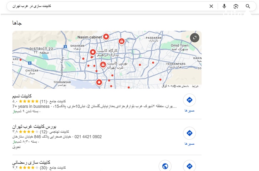Click the DISTRICT 22 label on map
The image size is (259, 171).
[41, 49]
